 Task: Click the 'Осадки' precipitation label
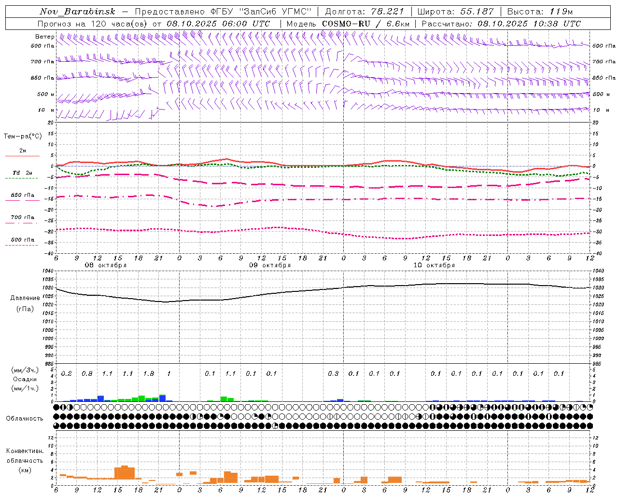(x=24, y=379)
